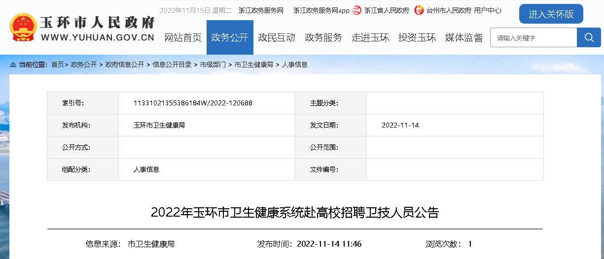Visit the 台州市人民政府 link
The image size is (604, 259).
tap(449, 10)
